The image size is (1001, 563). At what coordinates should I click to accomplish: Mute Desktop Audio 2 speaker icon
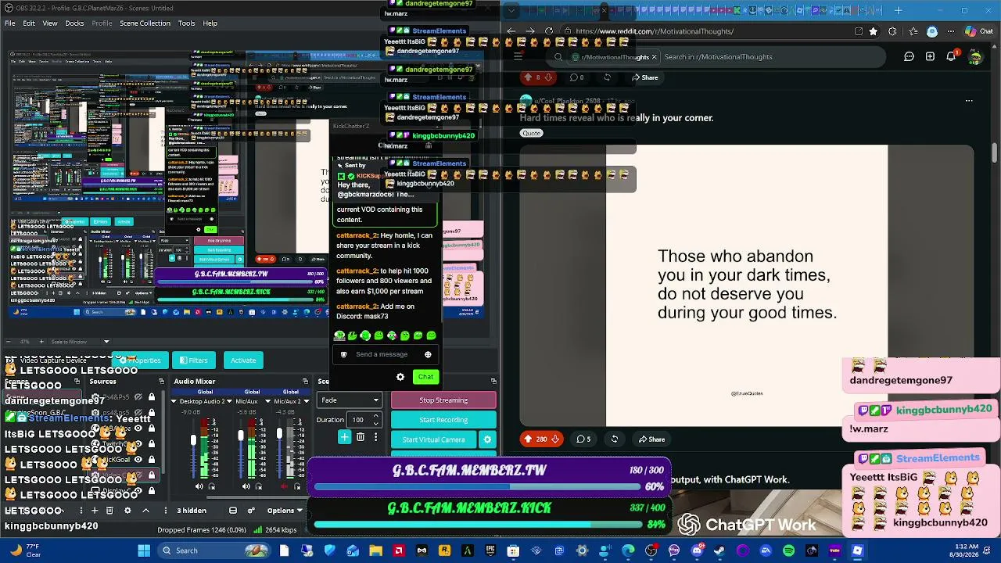click(x=199, y=486)
